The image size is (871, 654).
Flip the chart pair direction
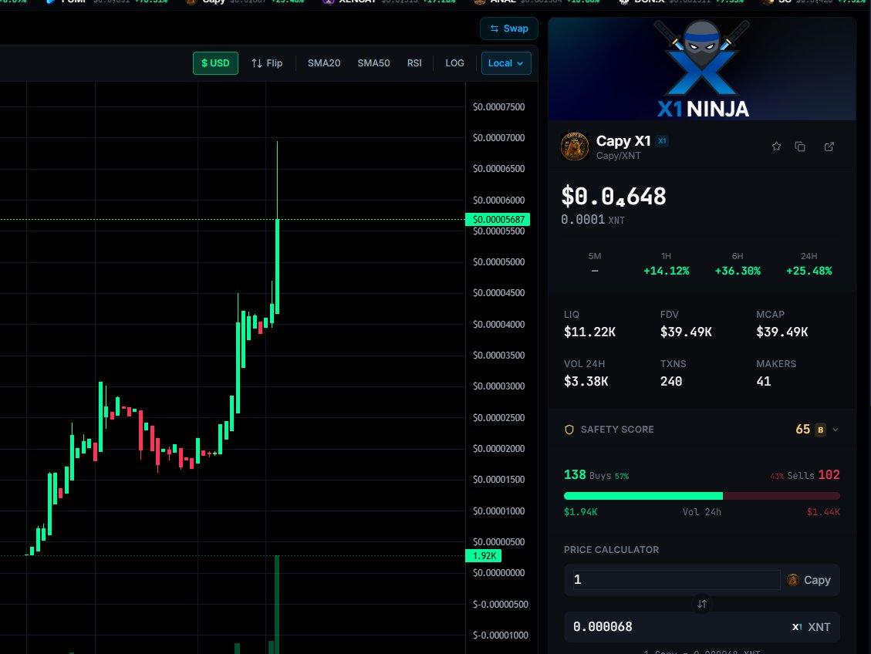click(x=267, y=63)
